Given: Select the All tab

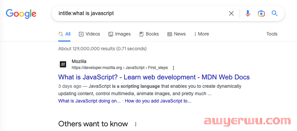Looking at the screenshot, I should [x=64, y=34].
